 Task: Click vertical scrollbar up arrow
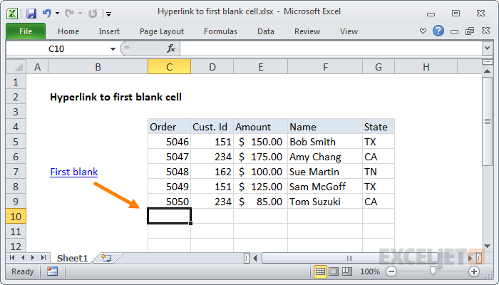tap(487, 71)
